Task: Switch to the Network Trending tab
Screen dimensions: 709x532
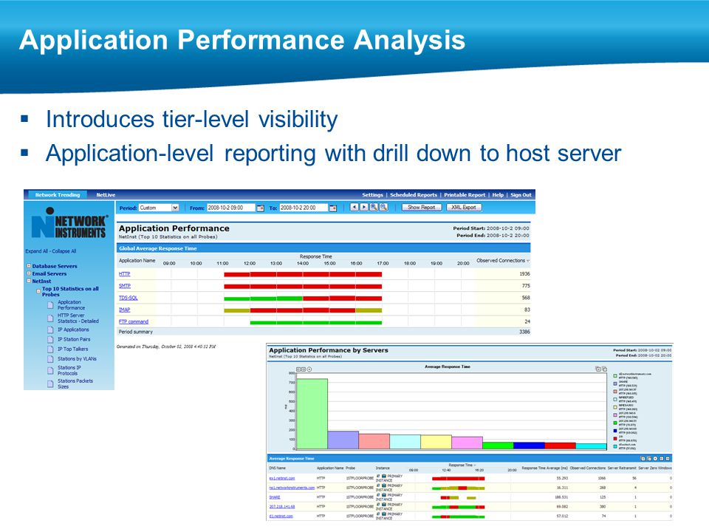Action: pyautogui.click(x=58, y=195)
